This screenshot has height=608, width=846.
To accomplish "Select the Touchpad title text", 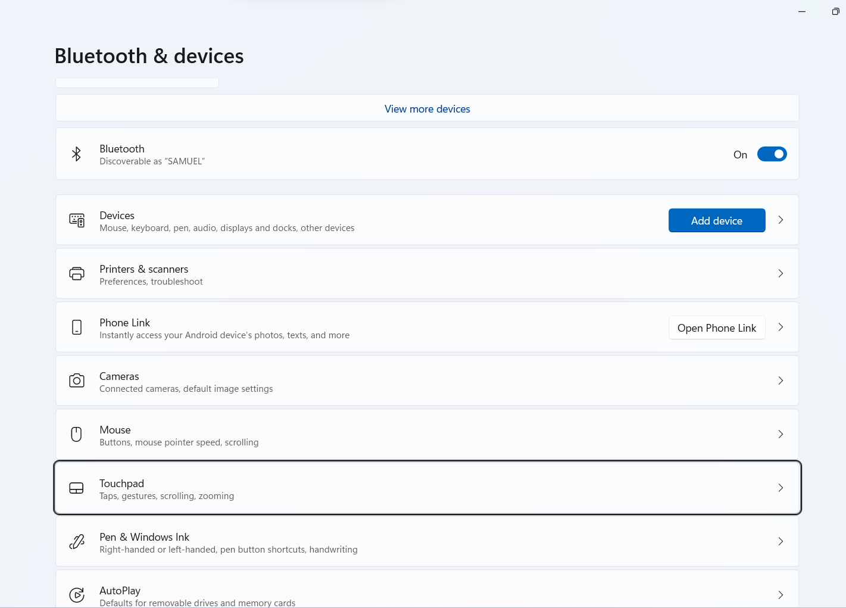I will (121, 483).
